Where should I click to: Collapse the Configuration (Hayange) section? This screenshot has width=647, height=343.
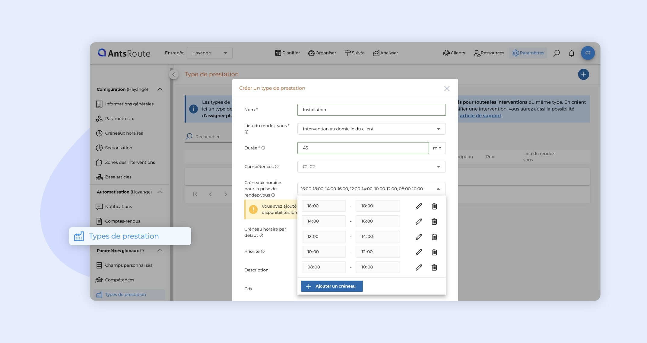click(160, 89)
